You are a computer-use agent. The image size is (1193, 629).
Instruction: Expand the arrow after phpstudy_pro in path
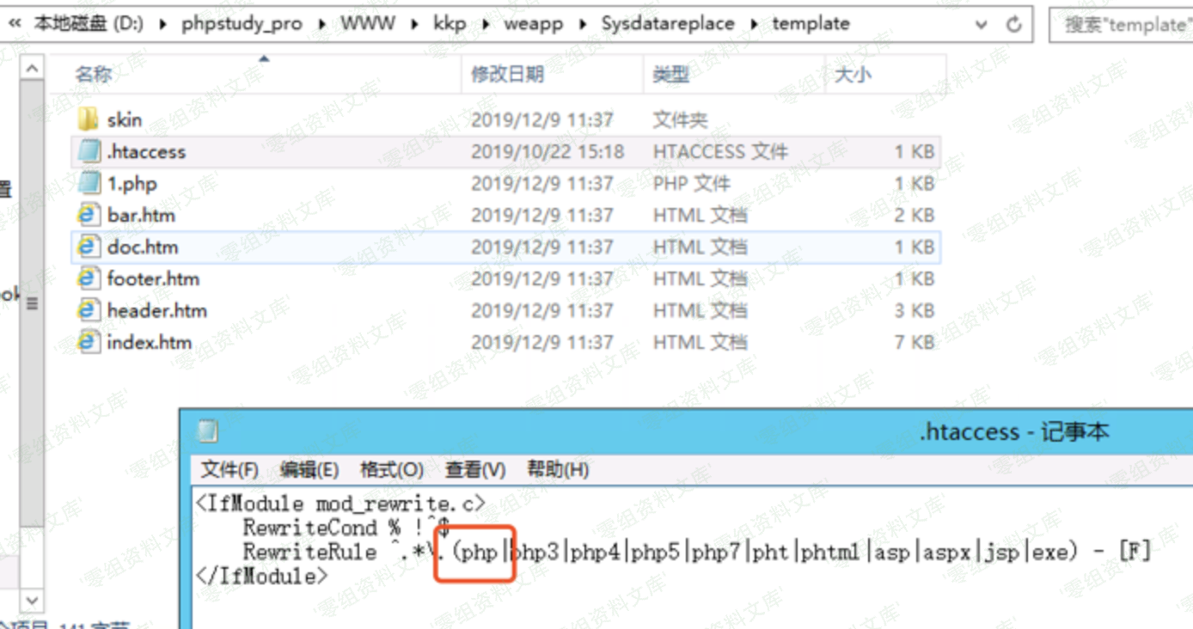[322, 24]
